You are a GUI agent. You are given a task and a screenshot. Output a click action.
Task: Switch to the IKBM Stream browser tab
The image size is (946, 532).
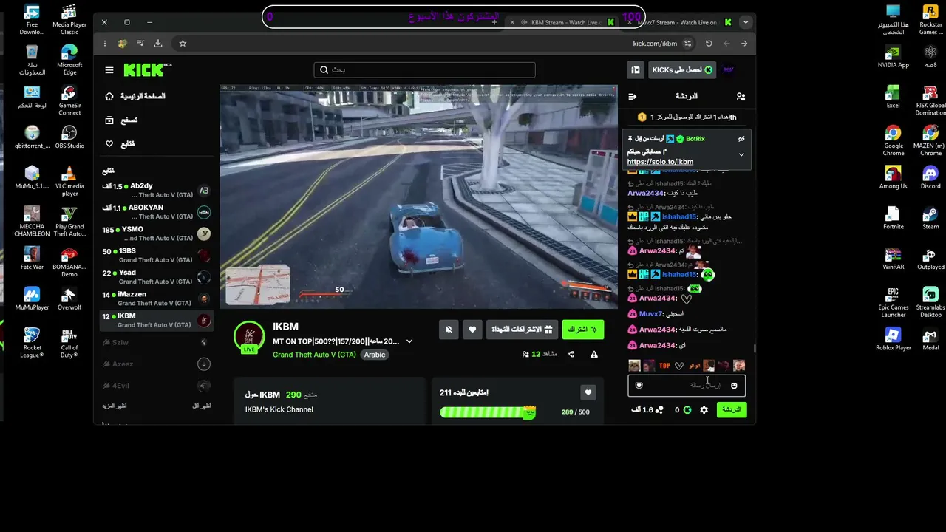coord(561,22)
